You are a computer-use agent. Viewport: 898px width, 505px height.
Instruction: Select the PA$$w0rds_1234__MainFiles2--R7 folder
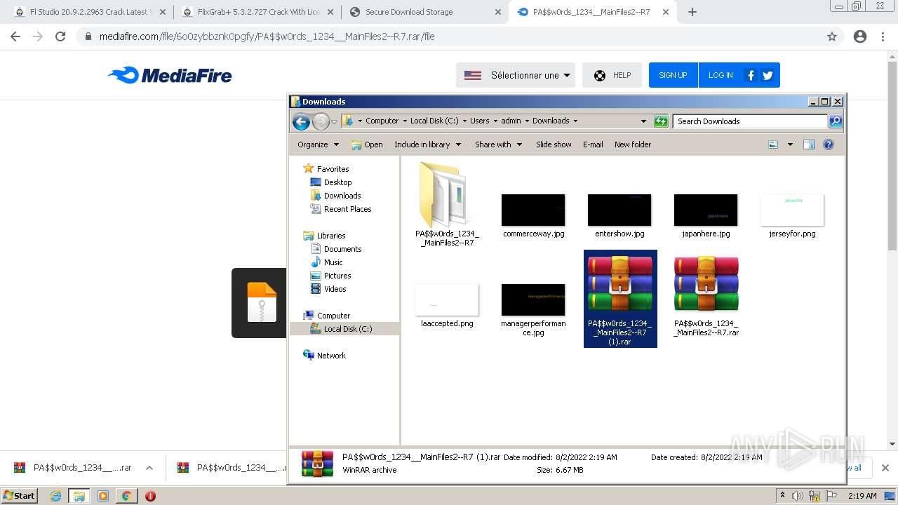point(447,204)
